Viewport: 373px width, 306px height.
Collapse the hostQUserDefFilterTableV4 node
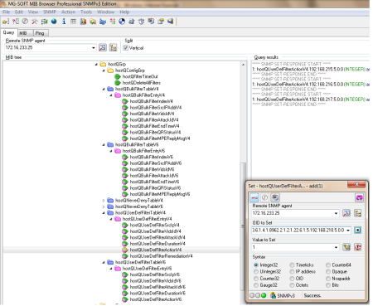[104, 213]
